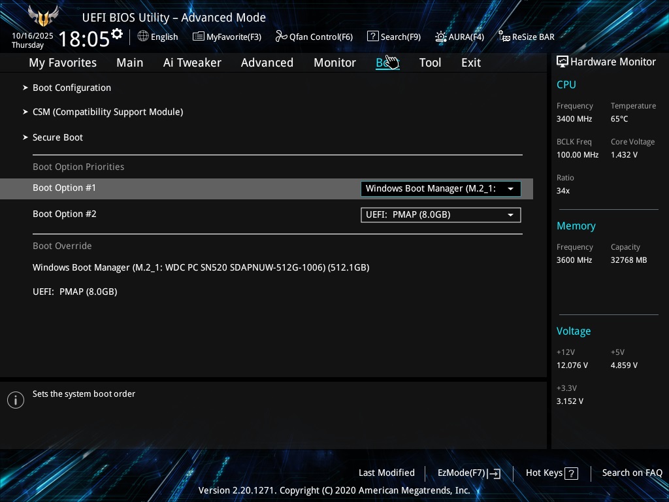This screenshot has width=669, height=502.
Task: Select the Boot tab
Action: click(x=387, y=63)
